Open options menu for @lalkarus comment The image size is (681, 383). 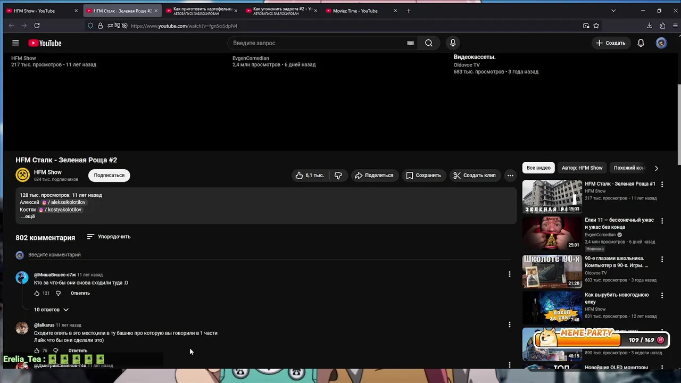[509, 324]
